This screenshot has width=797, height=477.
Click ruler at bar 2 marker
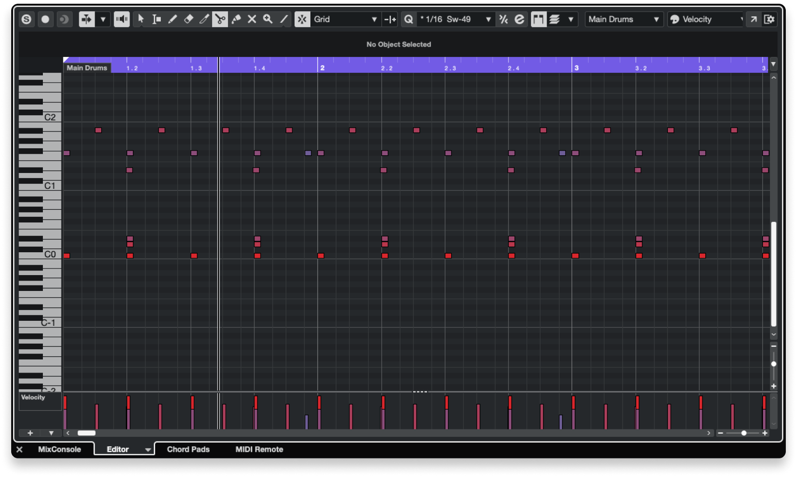pos(322,68)
